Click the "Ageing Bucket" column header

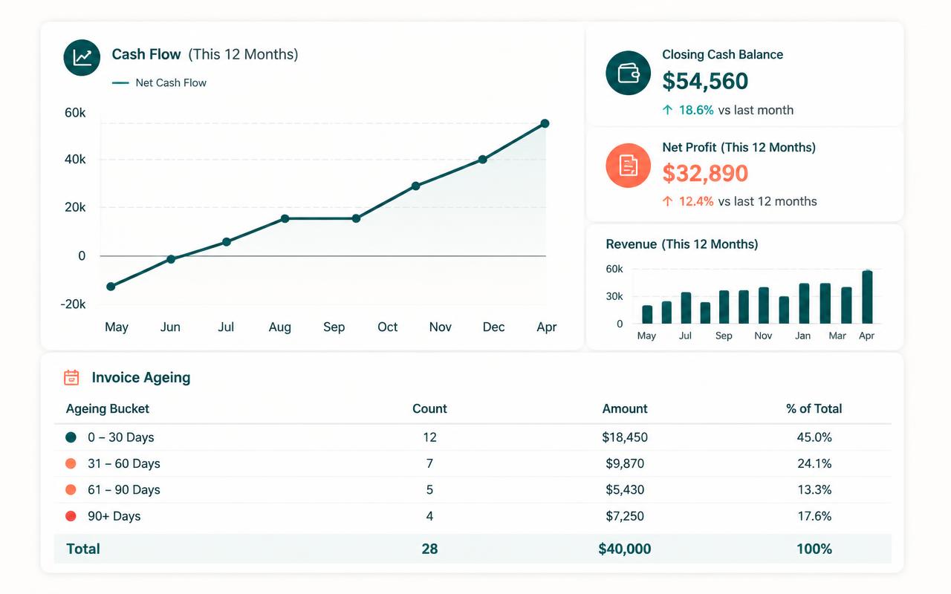tap(108, 409)
